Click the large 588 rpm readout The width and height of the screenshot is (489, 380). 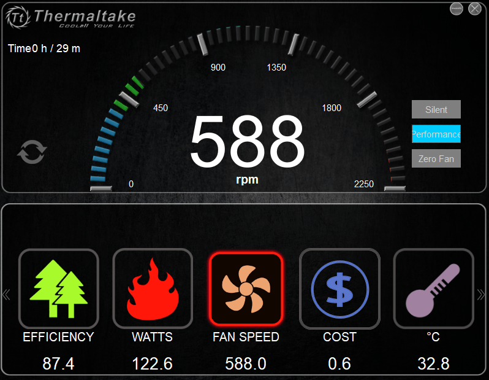click(247, 142)
